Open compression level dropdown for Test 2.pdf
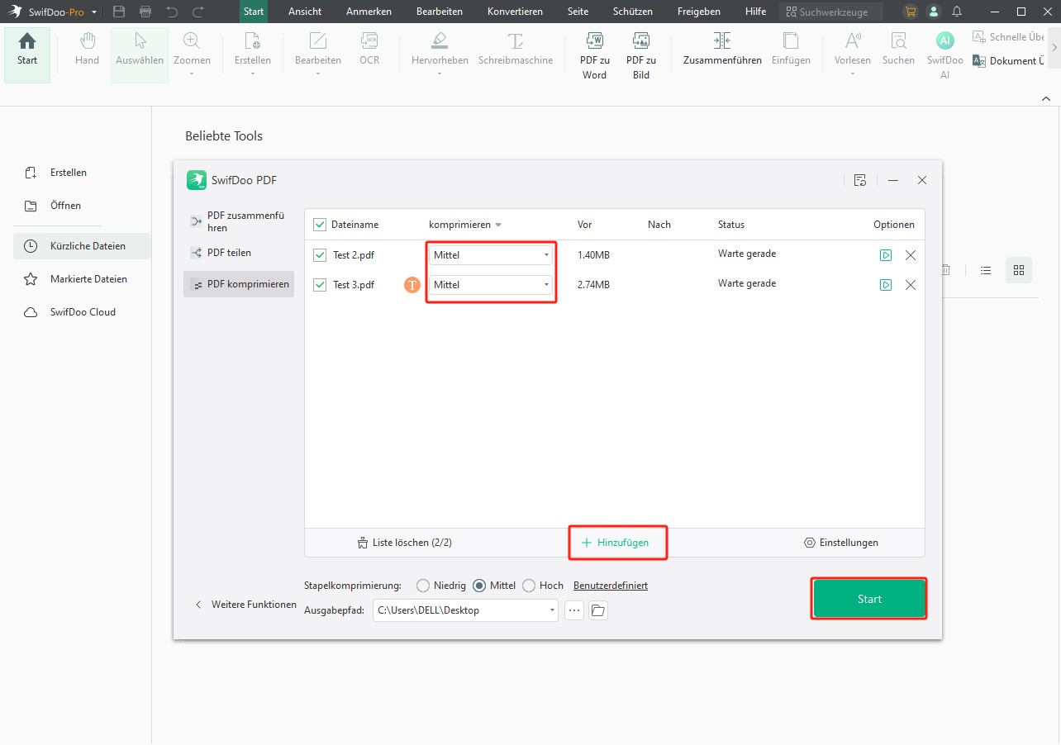Image resolution: width=1061 pixels, height=745 pixels. [491, 255]
